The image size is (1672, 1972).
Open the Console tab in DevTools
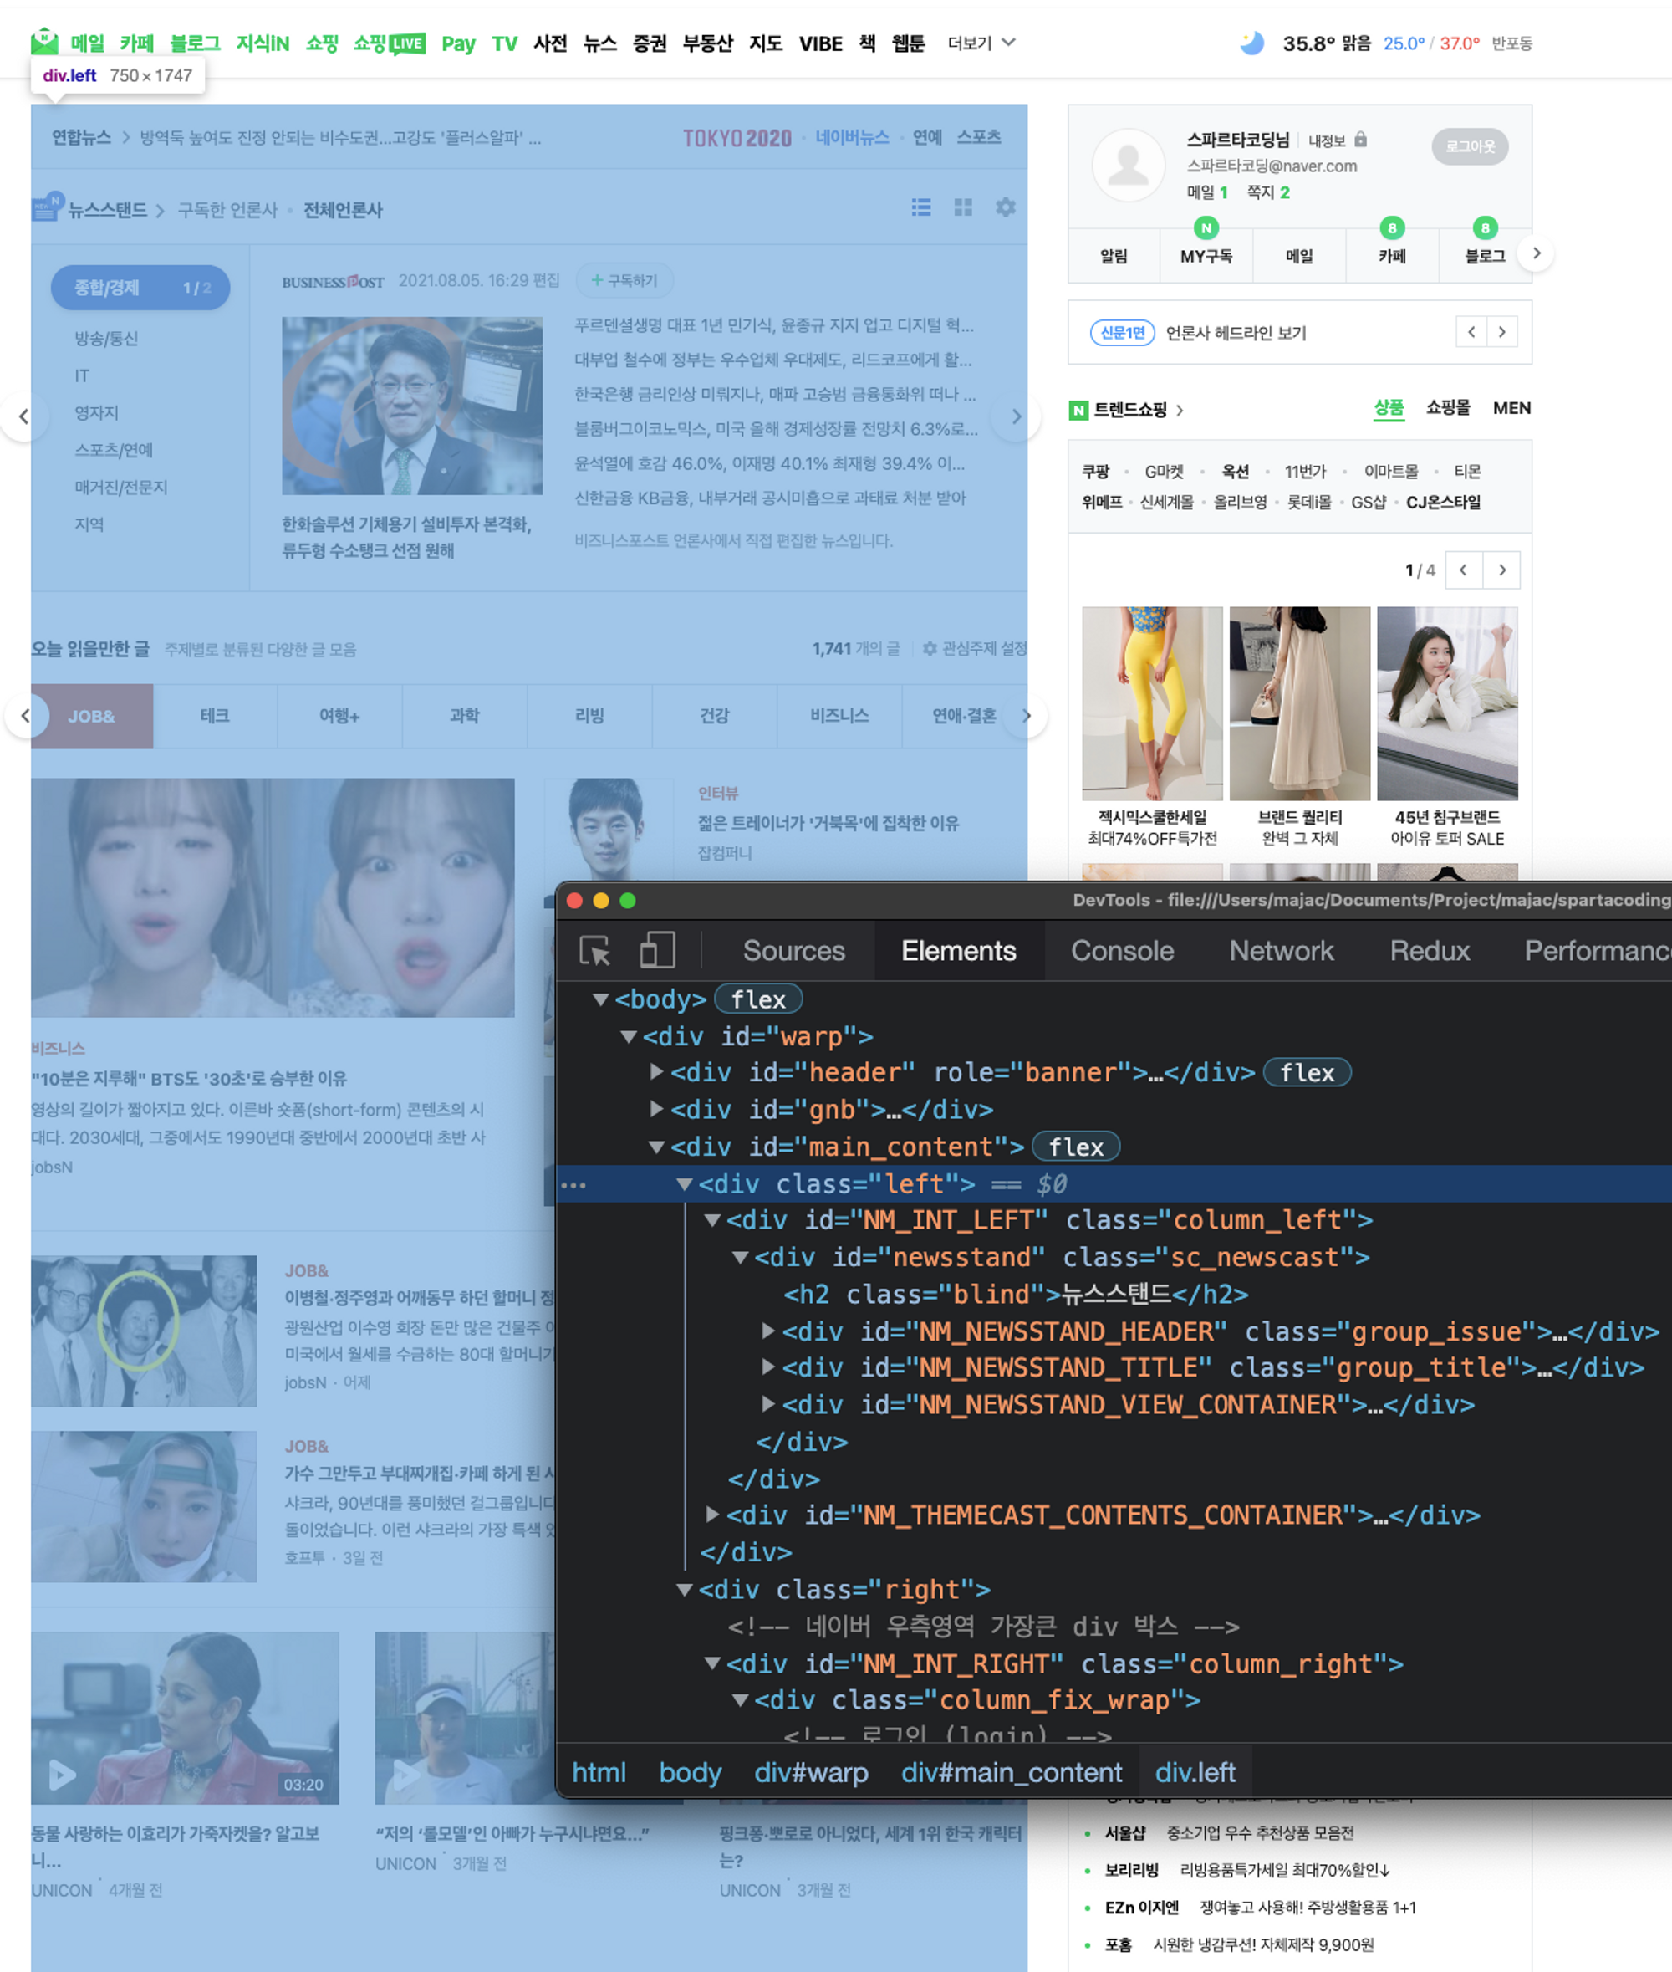[1122, 951]
